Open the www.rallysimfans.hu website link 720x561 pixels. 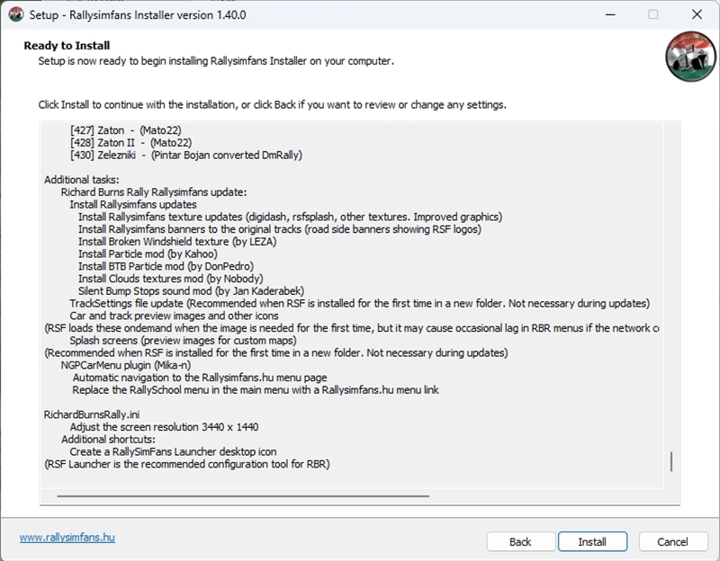67,538
